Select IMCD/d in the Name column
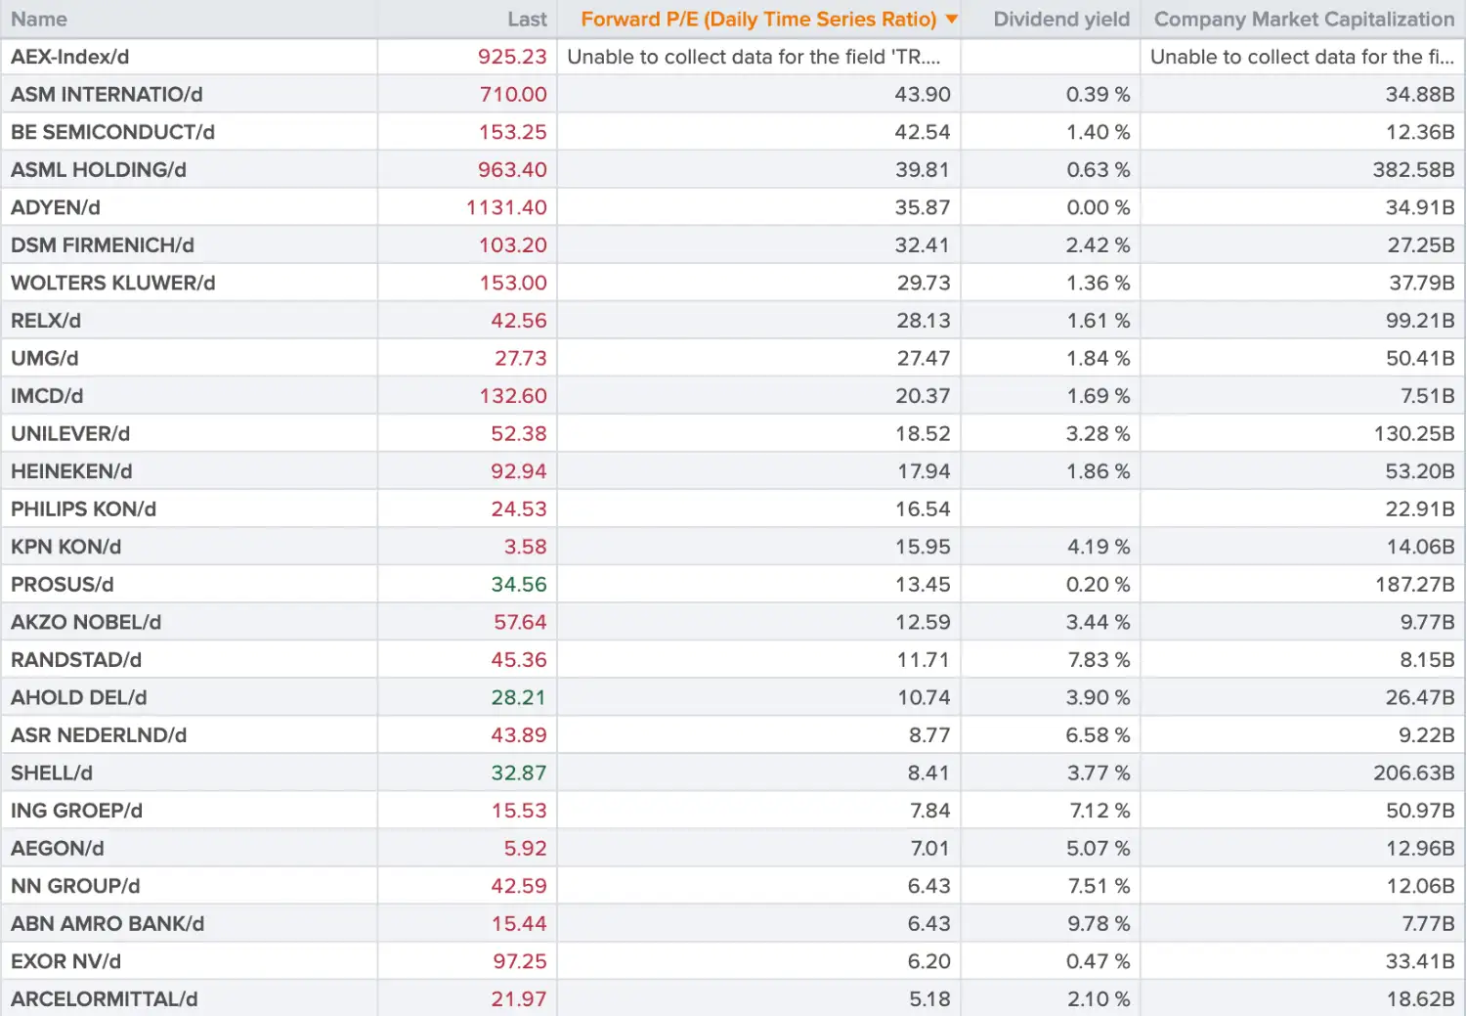The image size is (1466, 1016). pyautogui.click(x=47, y=396)
